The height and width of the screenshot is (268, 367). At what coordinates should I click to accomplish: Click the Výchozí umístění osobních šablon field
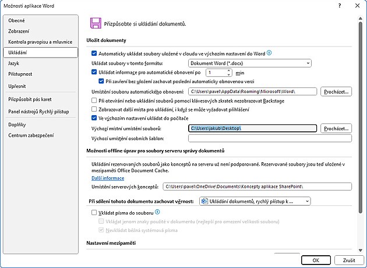[x=270, y=138]
